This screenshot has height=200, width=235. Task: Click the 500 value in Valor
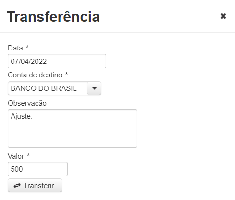(17, 169)
